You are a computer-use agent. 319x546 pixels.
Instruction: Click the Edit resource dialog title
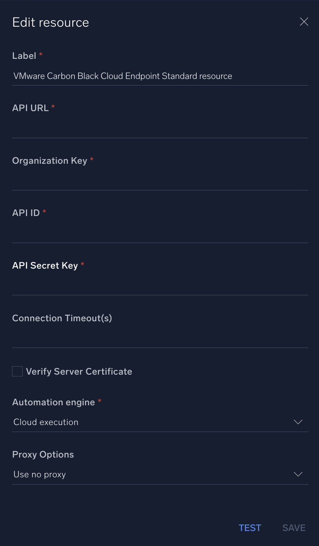50,22
